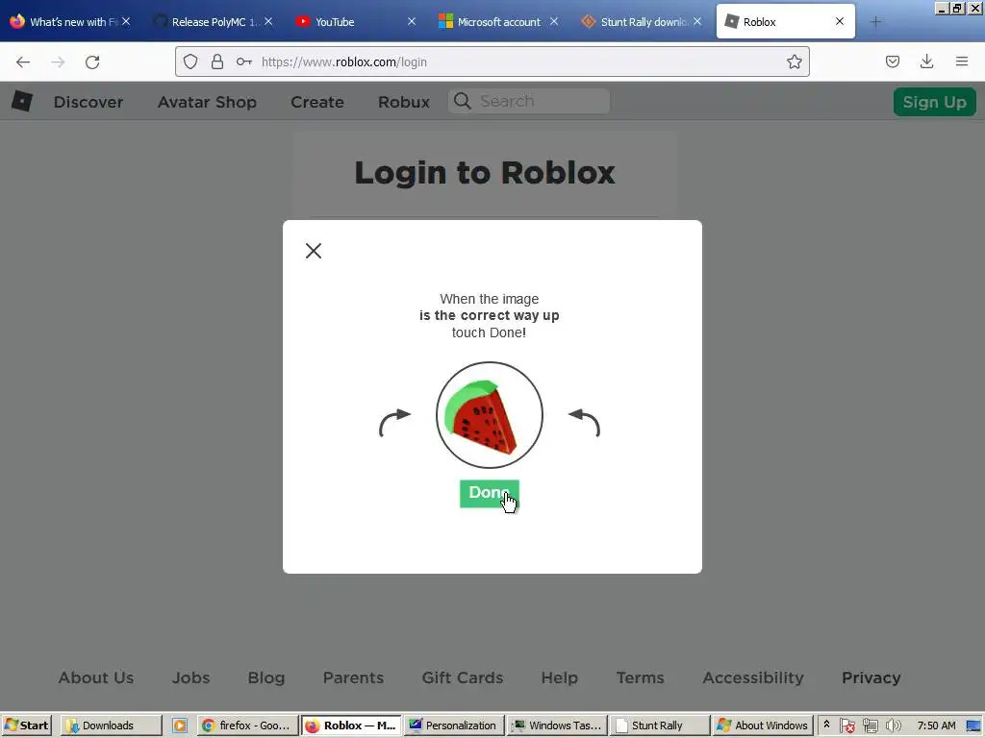The height and width of the screenshot is (738, 985).
Task: Open the Firefox downloads panel
Action: pos(926,61)
